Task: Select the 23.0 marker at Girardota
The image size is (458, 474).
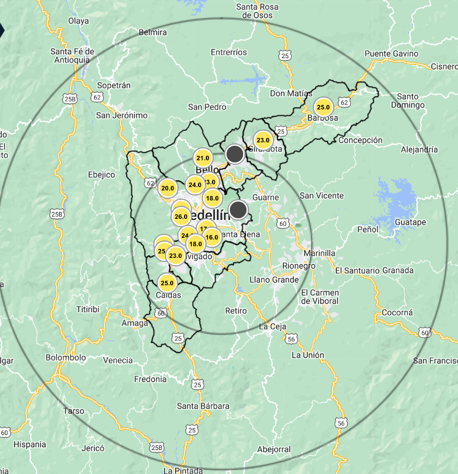Action: coord(262,140)
